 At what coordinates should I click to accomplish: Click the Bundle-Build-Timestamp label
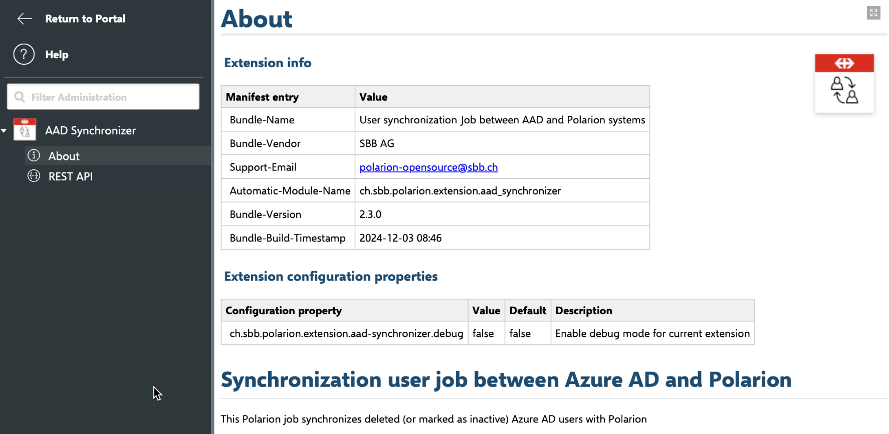(x=288, y=238)
